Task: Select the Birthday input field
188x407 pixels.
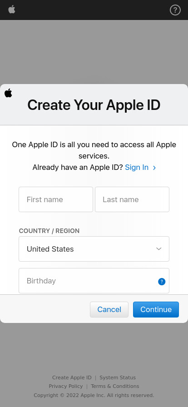Action: click(x=94, y=281)
